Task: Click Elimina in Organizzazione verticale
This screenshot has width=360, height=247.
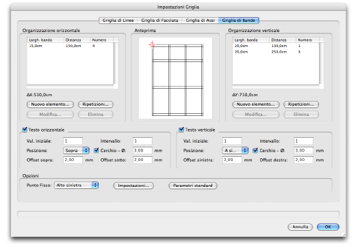Action: click(x=301, y=114)
